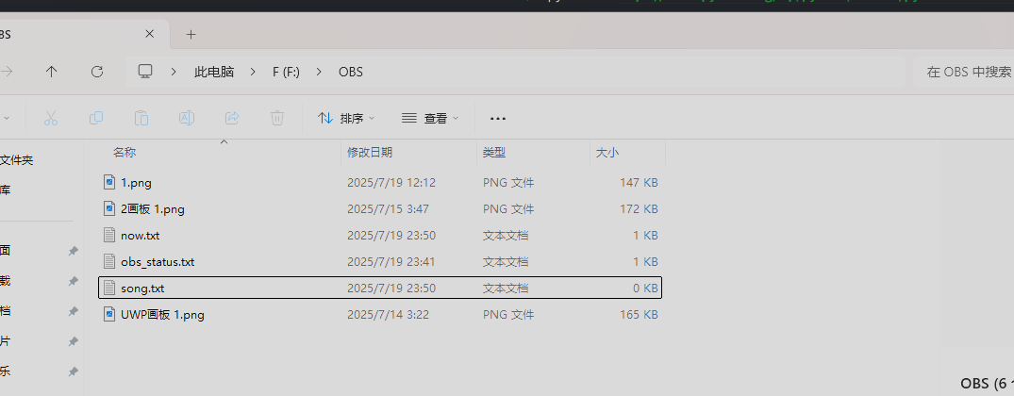Click the Copy icon in toolbar
The image size is (1014, 396).
96,118
